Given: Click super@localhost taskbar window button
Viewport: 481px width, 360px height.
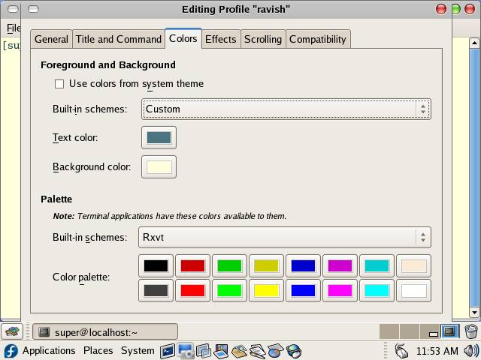Looking at the screenshot, I should coord(105,331).
